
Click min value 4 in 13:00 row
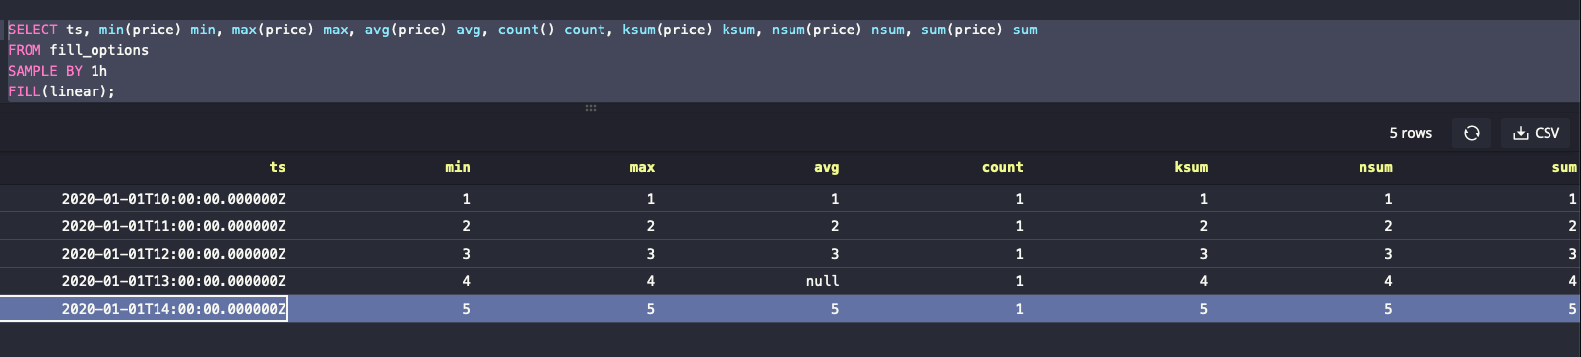(x=466, y=281)
